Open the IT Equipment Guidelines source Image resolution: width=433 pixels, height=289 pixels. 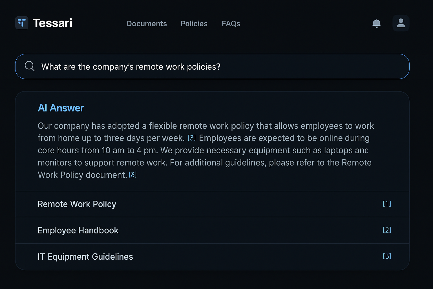click(85, 257)
